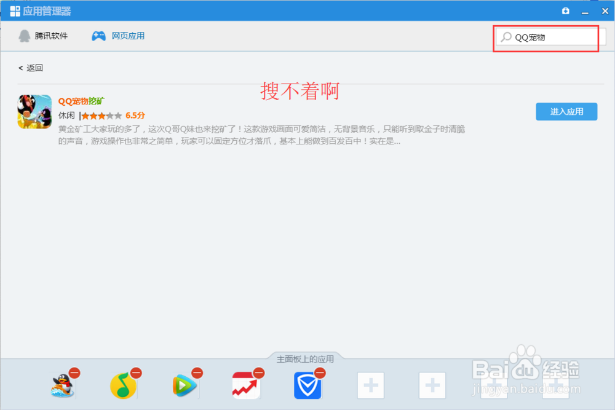The width and height of the screenshot is (615, 410).
Task: Click the 6.5分 score text
Action: pos(135,116)
